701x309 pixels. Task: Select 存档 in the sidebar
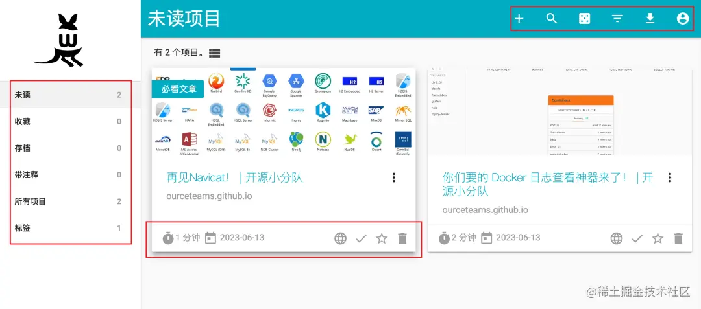pos(70,148)
